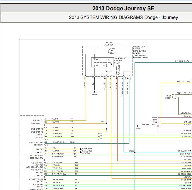This screenshot has width=192, height=190.
Task: Click the D28 circuit code
Action: click(x=74, y=148)
